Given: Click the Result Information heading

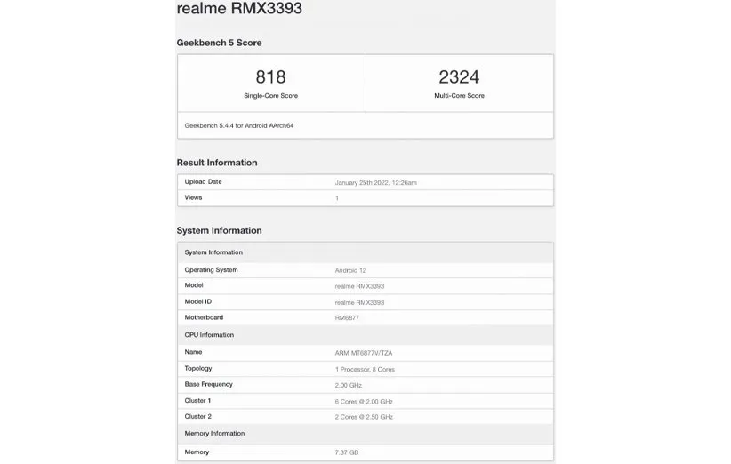Looking at the screenshot, I should pos(217,163).
